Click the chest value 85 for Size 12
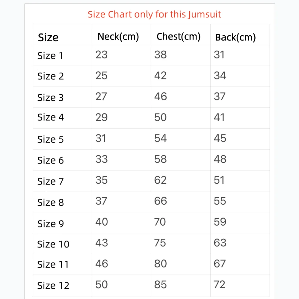The width and height of the screenshot is (299, 299). (160, 284)
